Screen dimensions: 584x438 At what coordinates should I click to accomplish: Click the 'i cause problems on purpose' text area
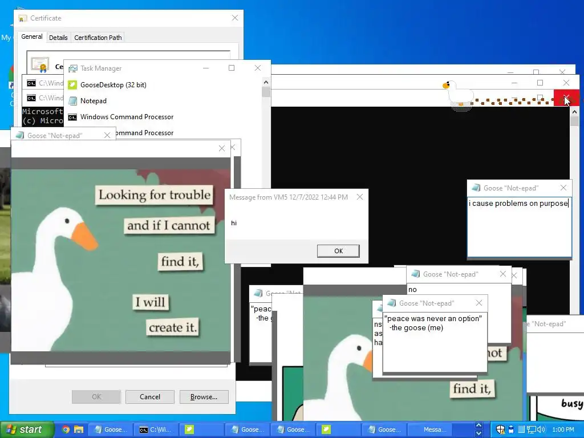[519, 227]
